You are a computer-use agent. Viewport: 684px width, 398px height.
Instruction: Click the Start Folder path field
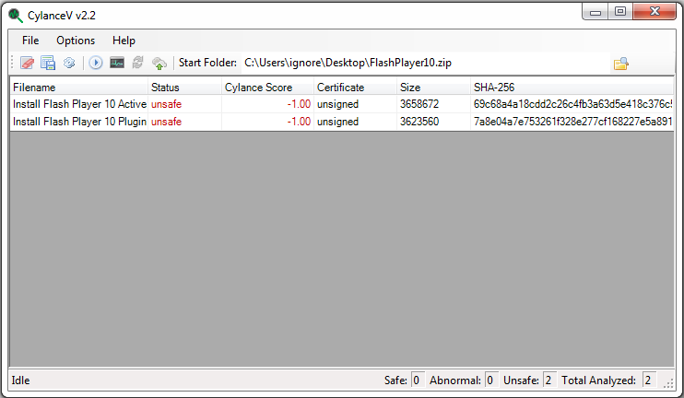(425, 63)
